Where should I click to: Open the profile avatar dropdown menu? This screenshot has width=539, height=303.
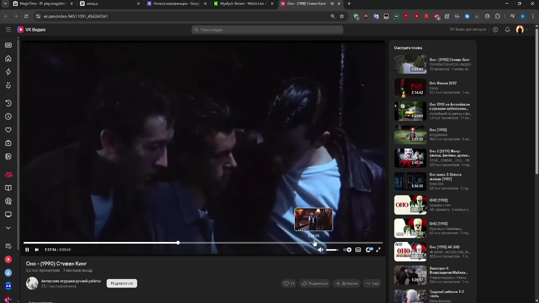pyautogui.click(x=522, y=29)
